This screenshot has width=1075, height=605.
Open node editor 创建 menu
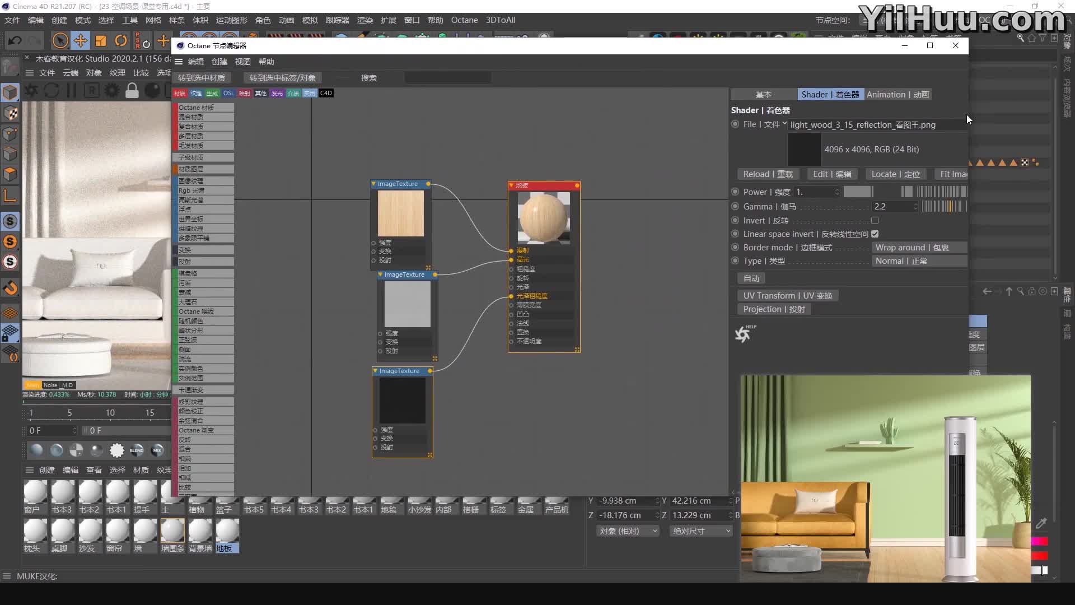tap(219, 62)
